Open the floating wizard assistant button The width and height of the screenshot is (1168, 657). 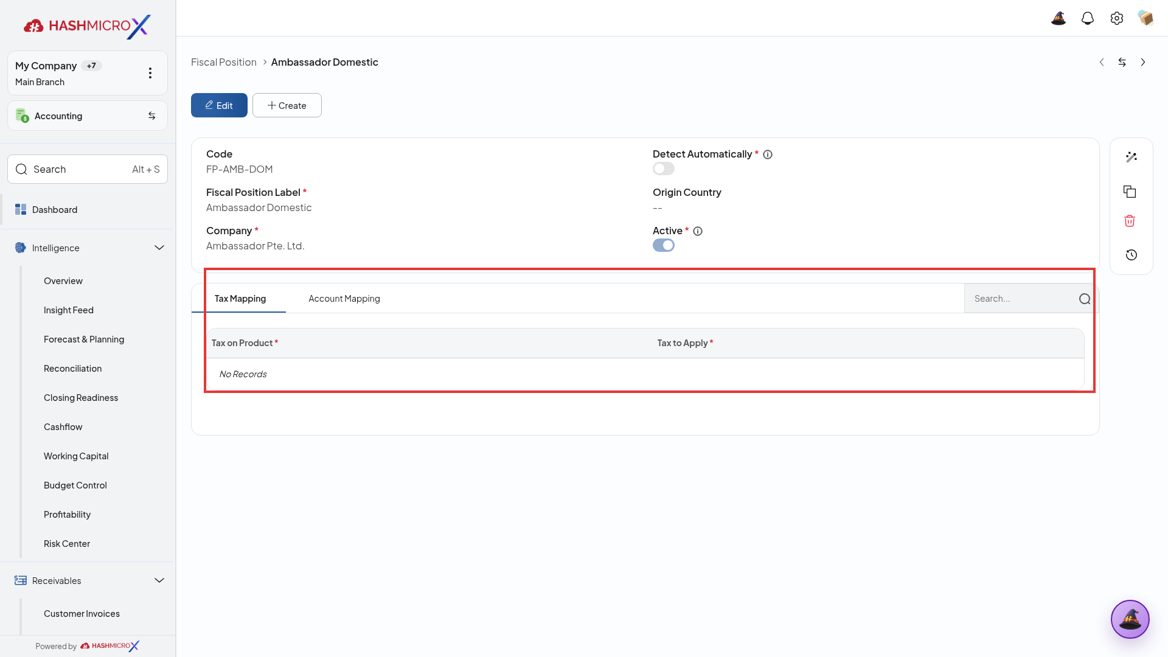1130,619
